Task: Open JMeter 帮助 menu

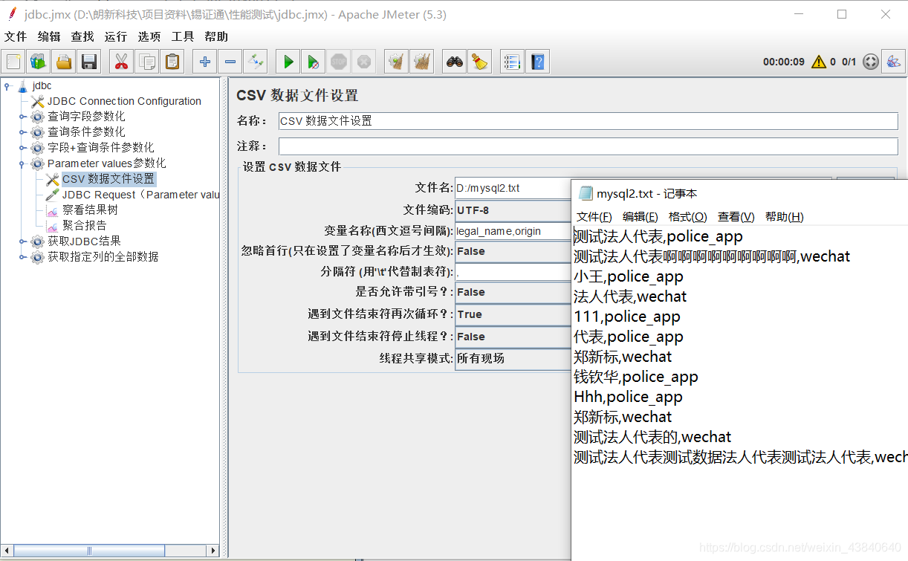Action: pos(216,36)
